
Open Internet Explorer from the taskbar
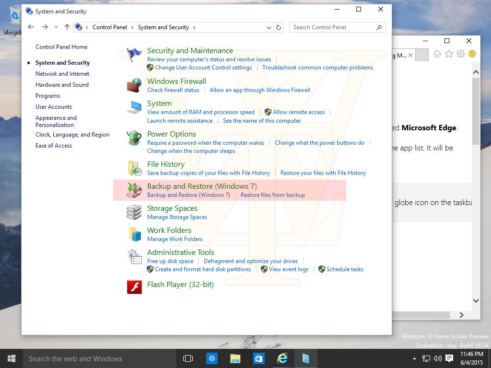(282, 358)
